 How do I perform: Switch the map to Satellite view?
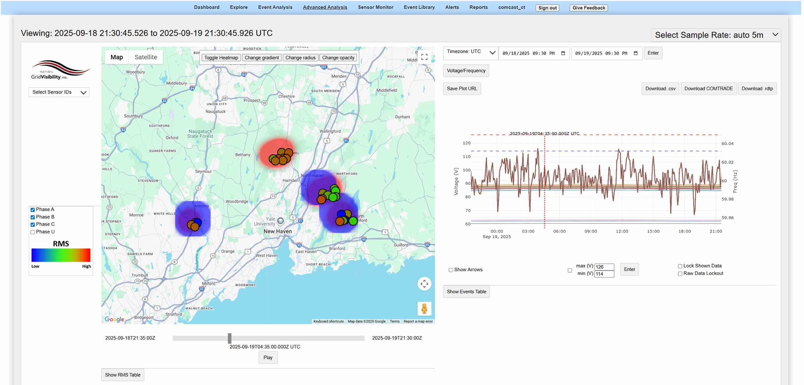pyautogui.click(x=146, y=57)
